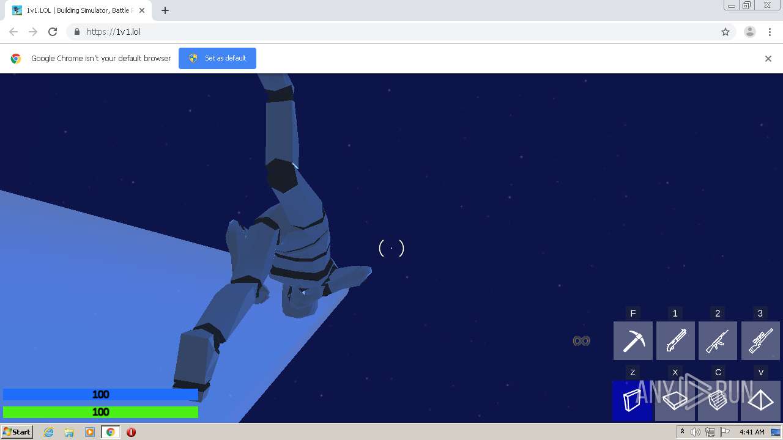Open the network tray icon

(710, 432)
